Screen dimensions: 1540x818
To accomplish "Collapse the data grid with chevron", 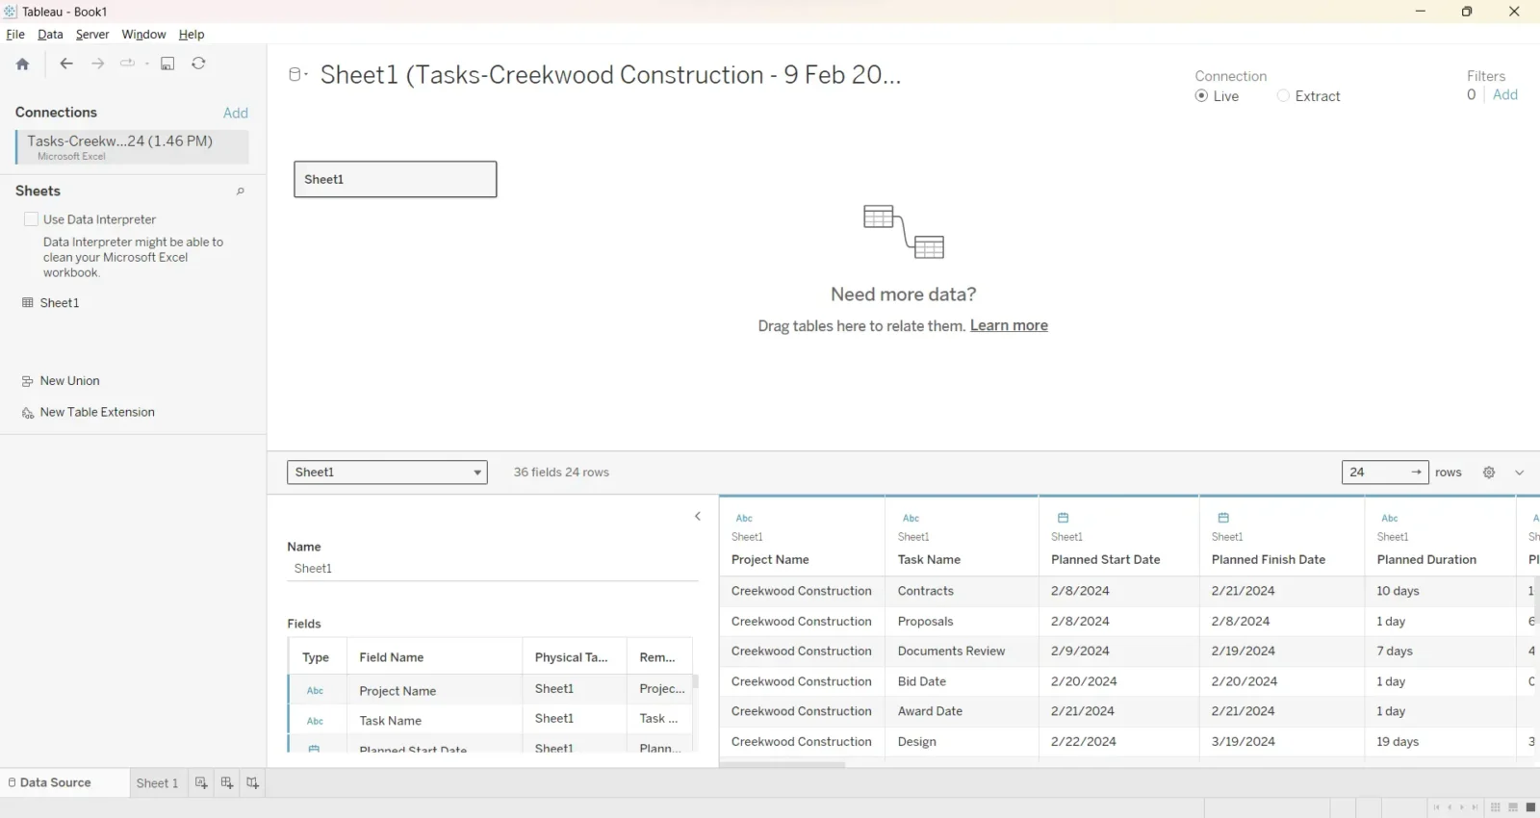I will tap(1520, 473).
